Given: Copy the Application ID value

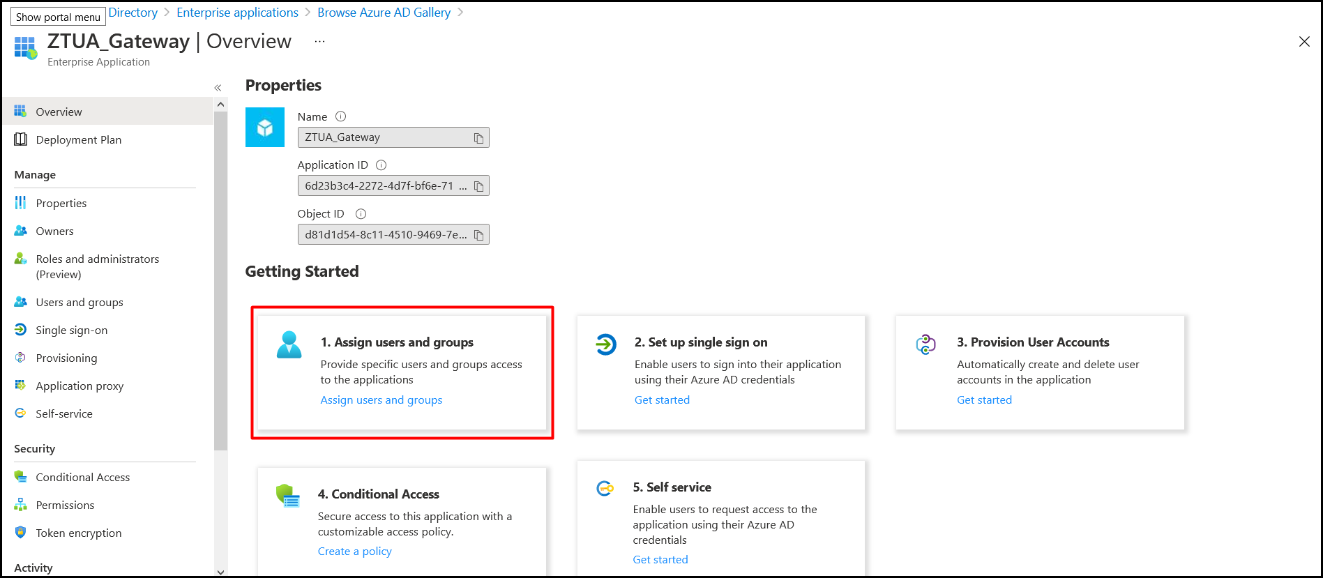Looking at the screenshot, I should point(478,186).
